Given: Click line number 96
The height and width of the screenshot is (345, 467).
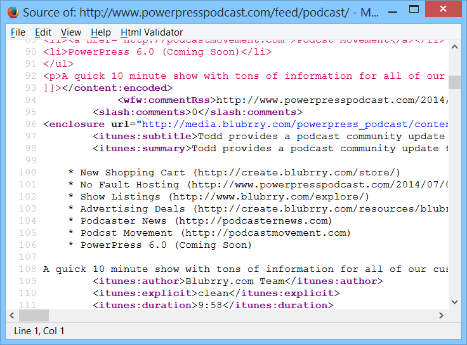Looking at the screenshot, I should (30, 124).
